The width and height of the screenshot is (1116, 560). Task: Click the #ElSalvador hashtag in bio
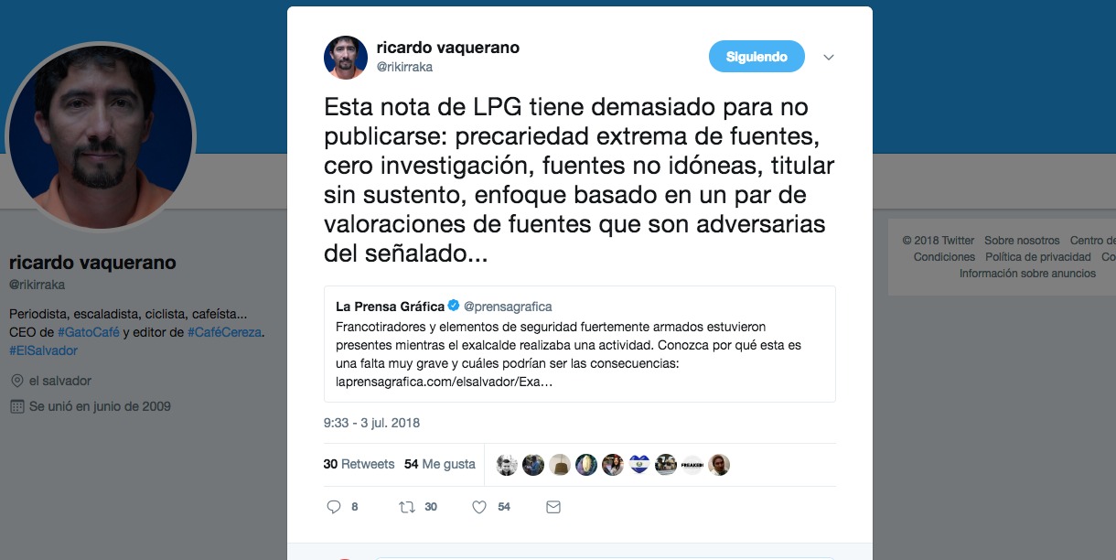[43, 350]
